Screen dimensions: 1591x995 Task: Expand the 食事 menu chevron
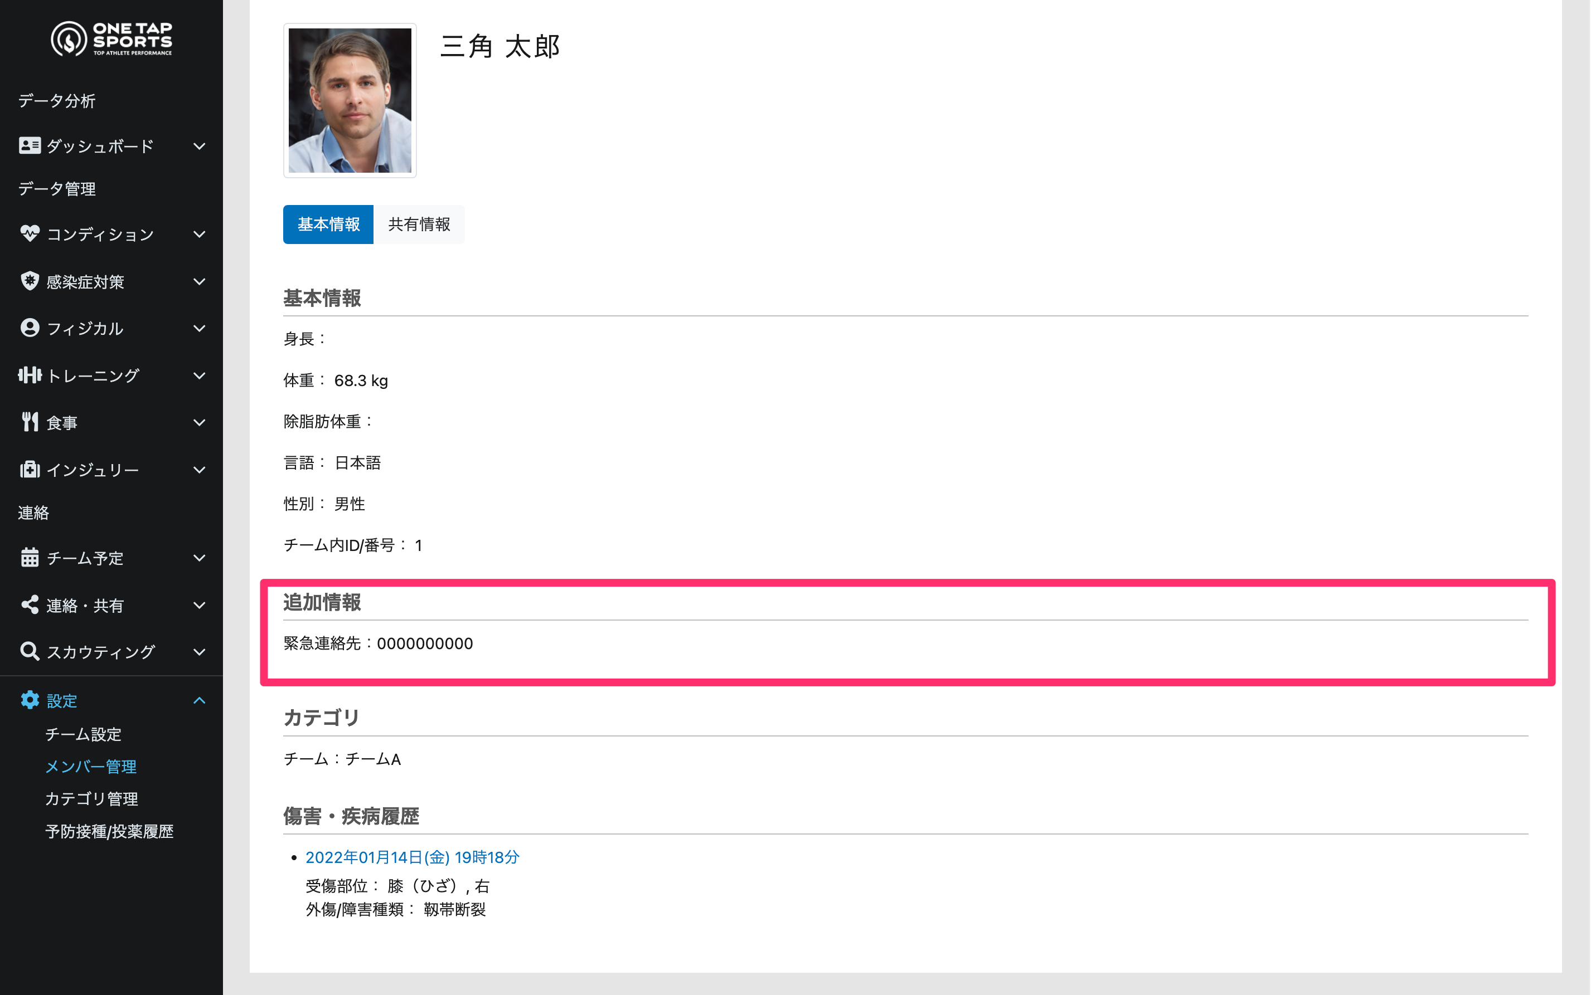(199, 422)
